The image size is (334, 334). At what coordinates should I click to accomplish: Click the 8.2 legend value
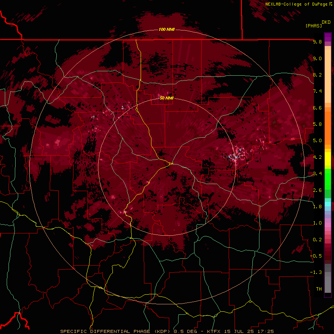(x=317, y=75)
